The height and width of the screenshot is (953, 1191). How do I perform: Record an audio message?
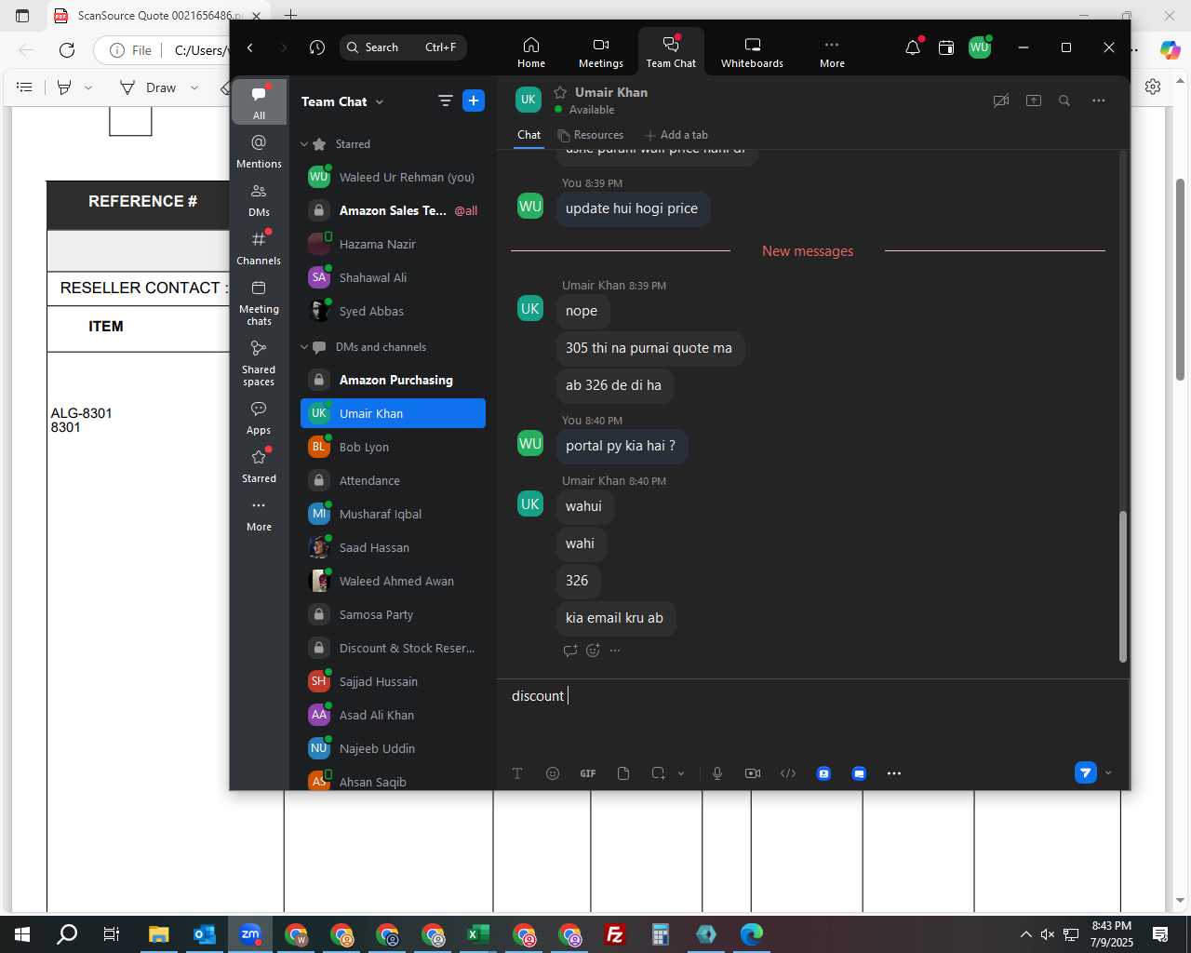(x=717, y=773)
